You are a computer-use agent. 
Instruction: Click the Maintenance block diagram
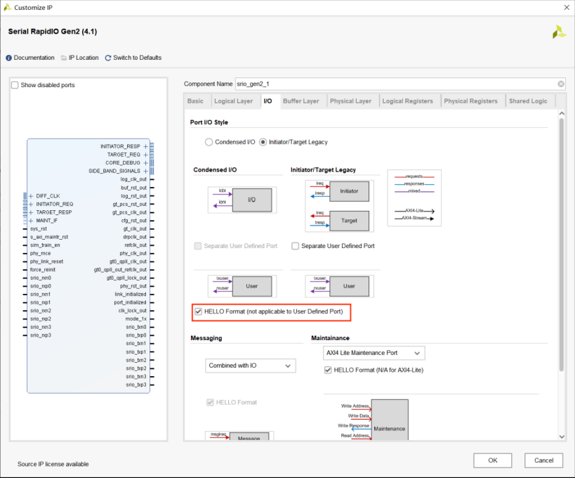pyautogui.click(x=390, y=420)
